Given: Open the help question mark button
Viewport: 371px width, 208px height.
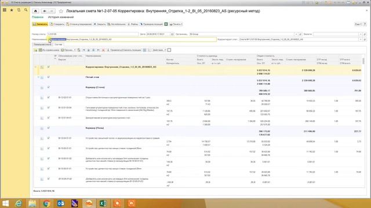Looking at the screenshot, I should point(365,24).
